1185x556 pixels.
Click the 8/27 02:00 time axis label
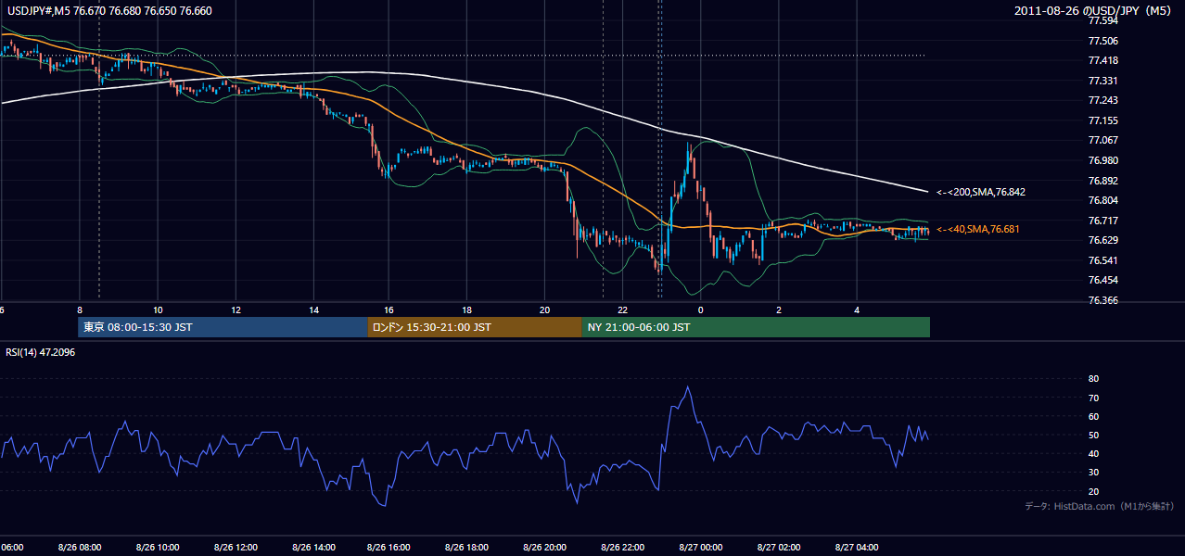[x=778, y=548]
